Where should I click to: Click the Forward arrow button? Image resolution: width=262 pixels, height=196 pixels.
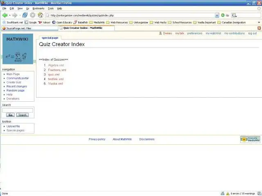point(15,15)
